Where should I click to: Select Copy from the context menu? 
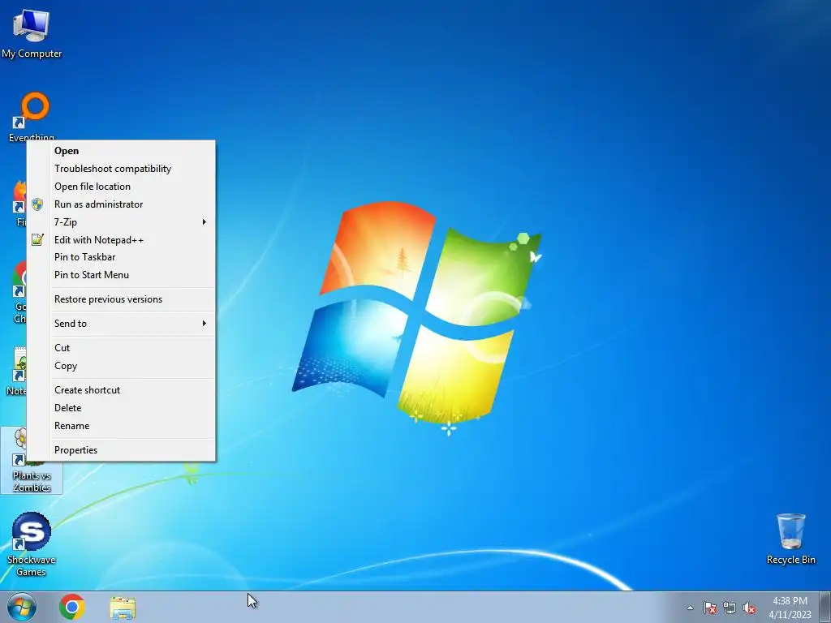(122, 366)
